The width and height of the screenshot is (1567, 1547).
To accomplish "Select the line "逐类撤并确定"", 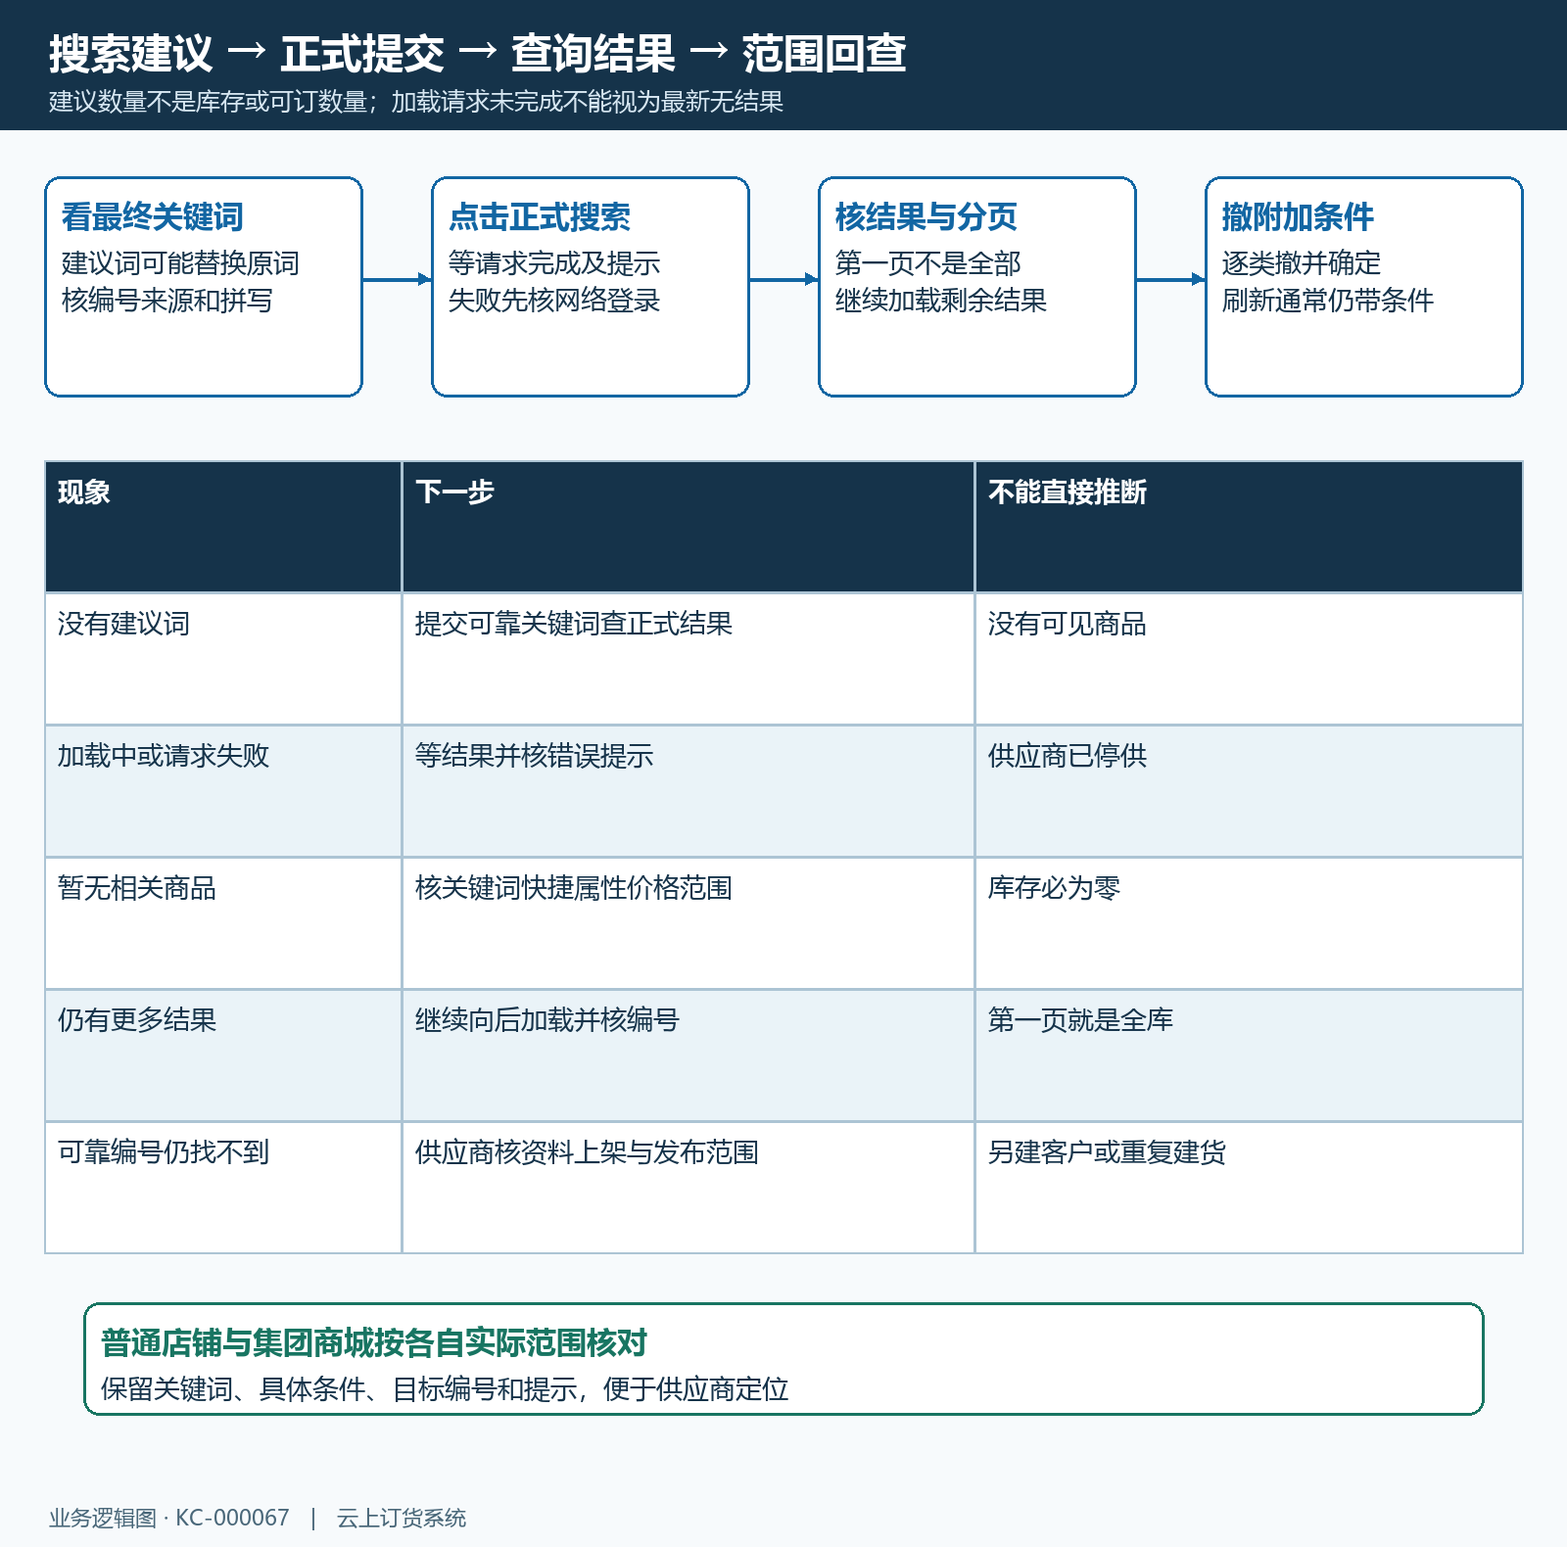I will pos(1301,263).
